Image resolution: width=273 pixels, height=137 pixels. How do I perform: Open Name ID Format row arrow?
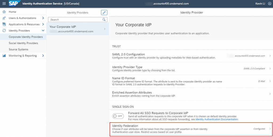click(270, 81)
